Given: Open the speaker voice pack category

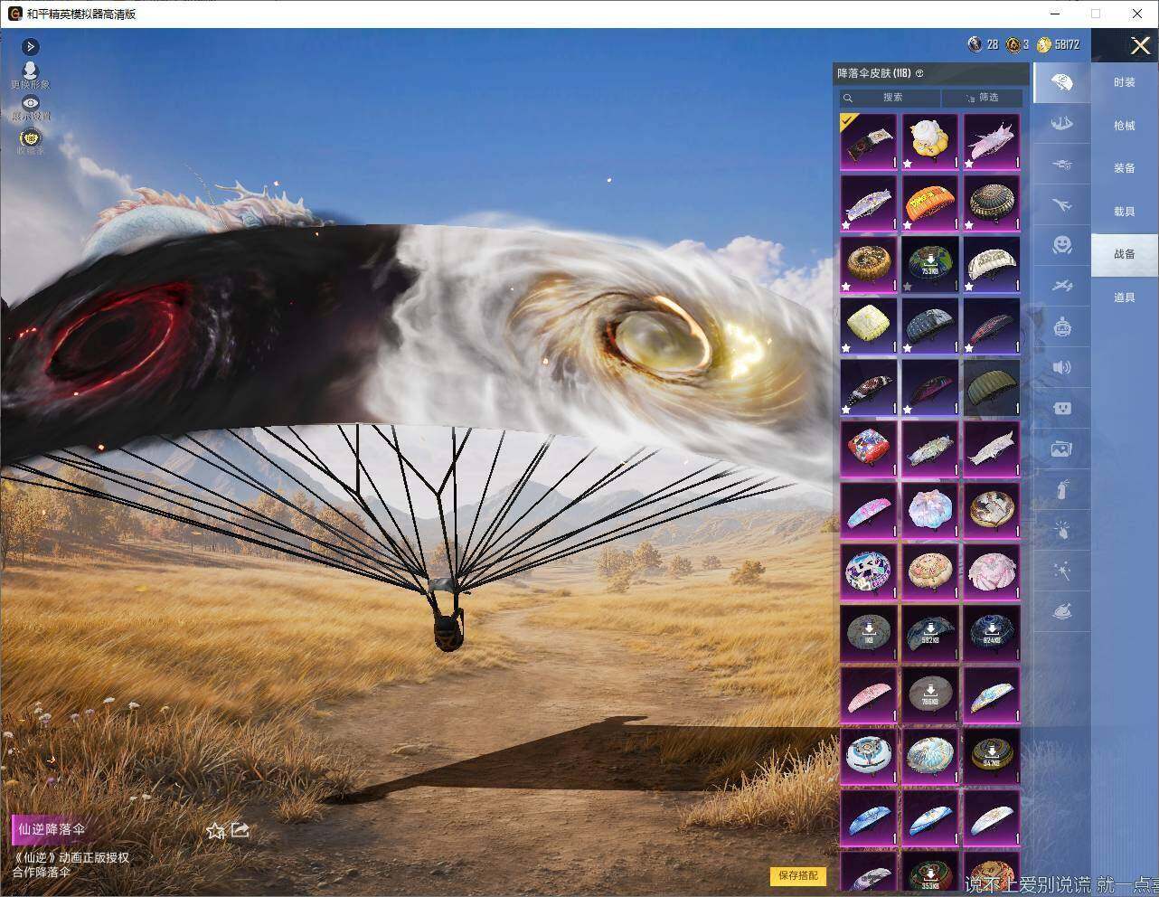Looking at the screenshot, I should 1062,367.
